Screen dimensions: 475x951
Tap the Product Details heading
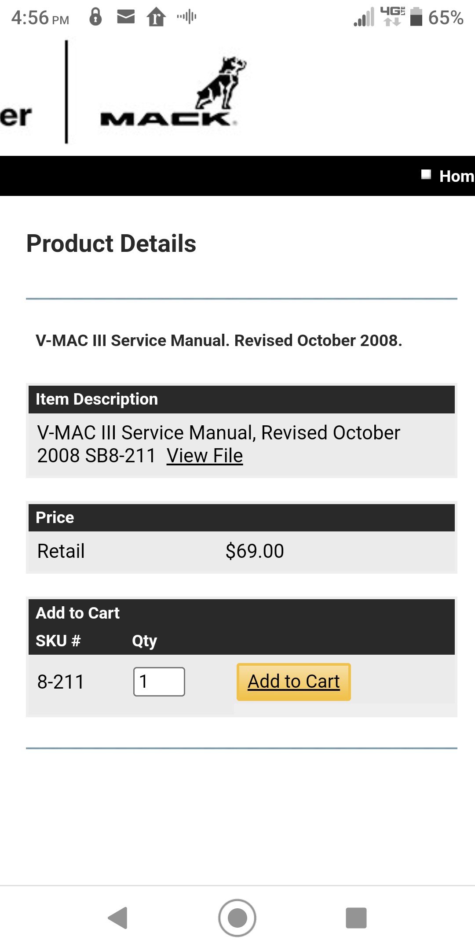(111, 243)
